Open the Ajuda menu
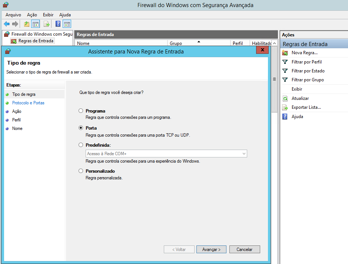 click(65, 15)
